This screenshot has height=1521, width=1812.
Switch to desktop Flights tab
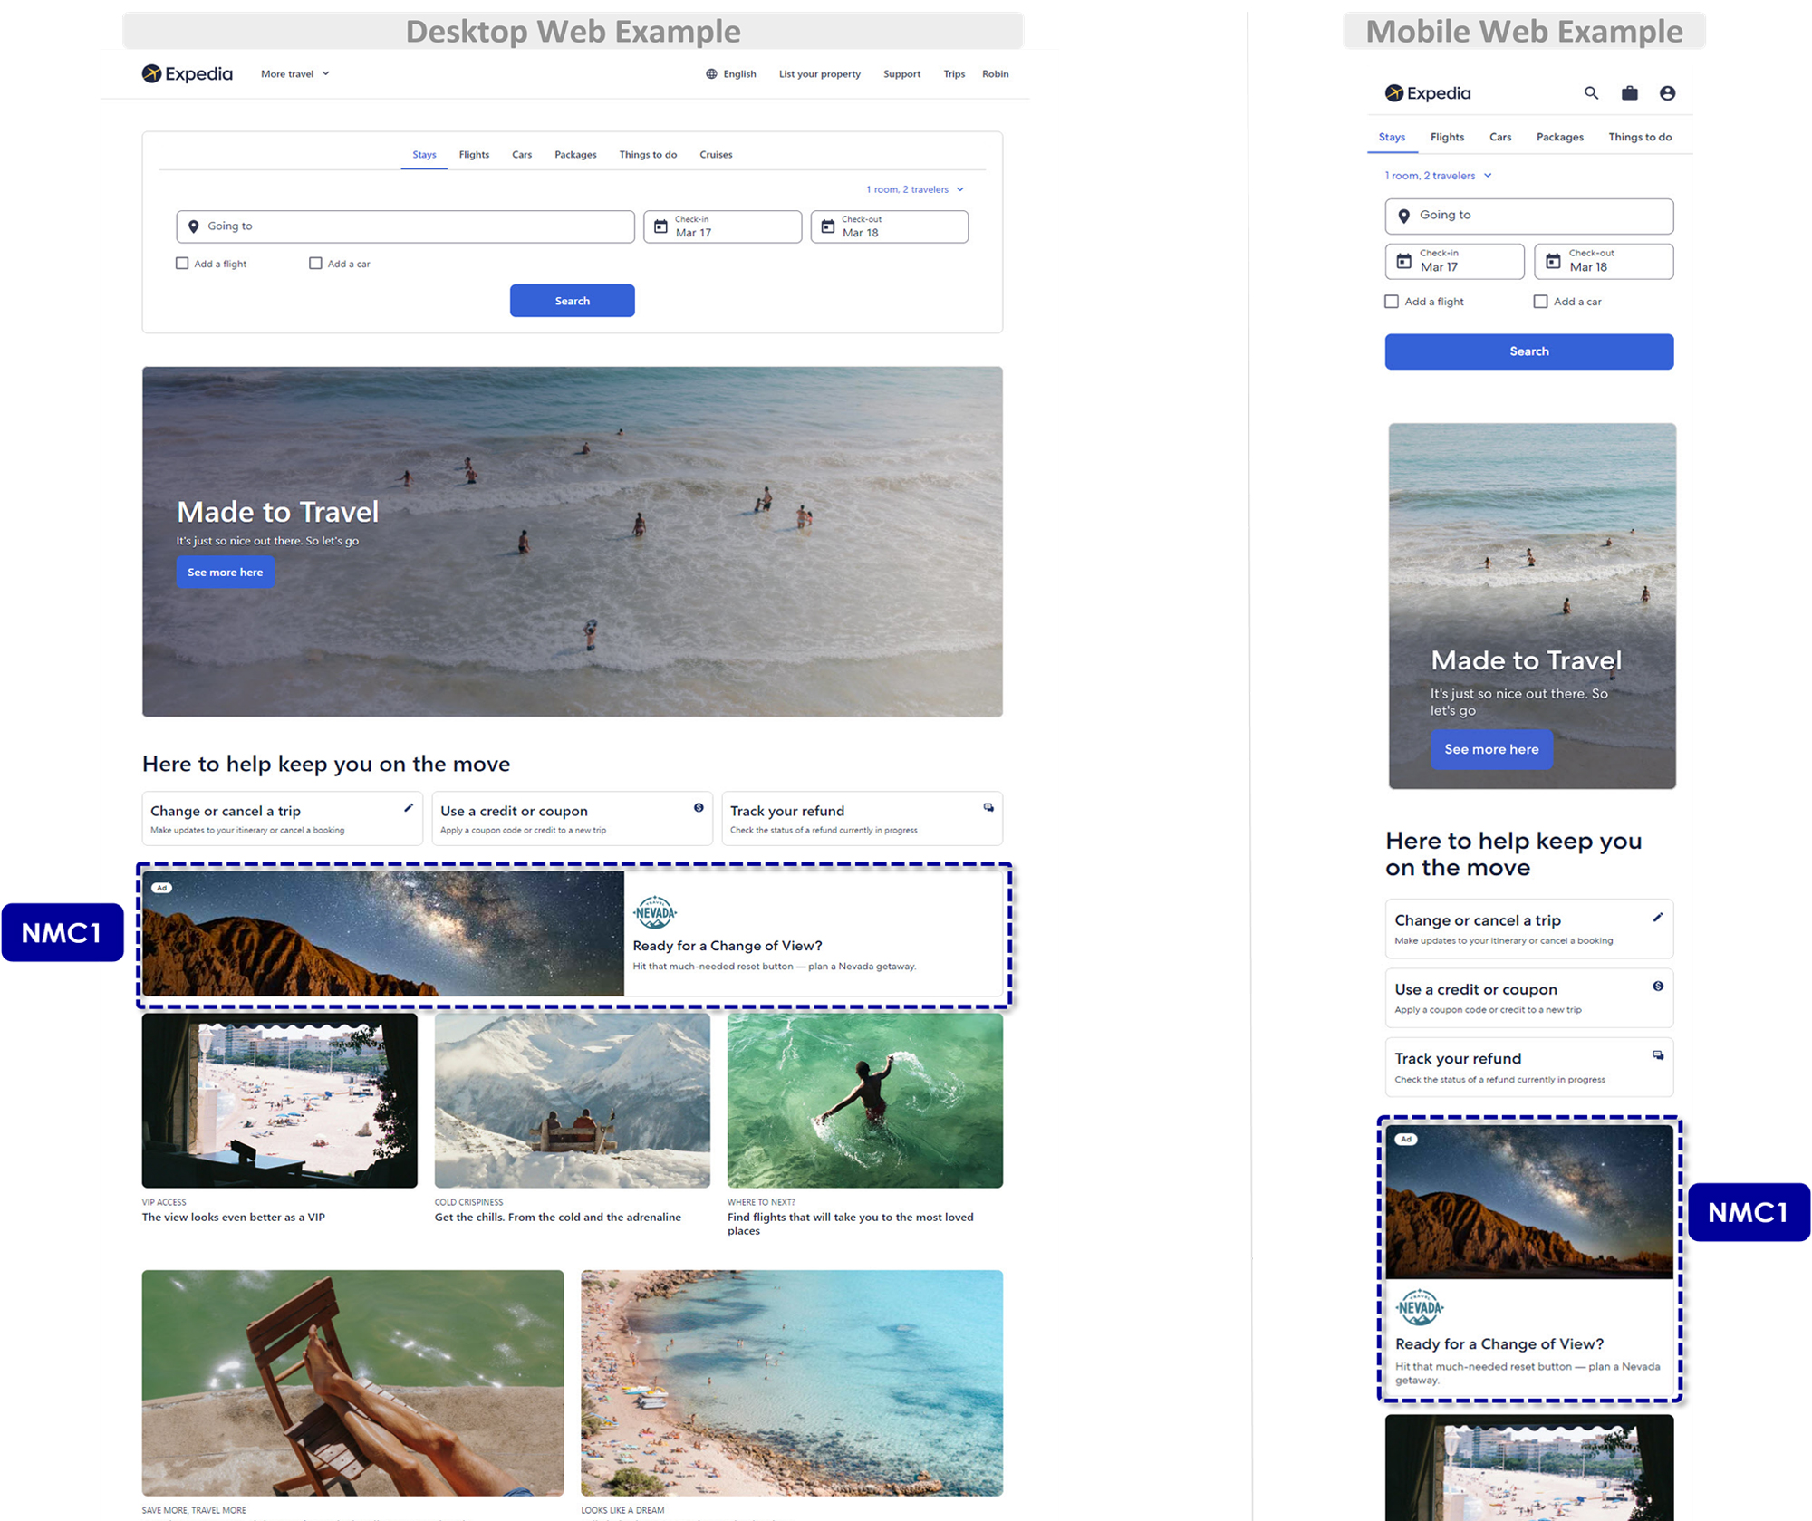pyautogui.click(x=474, y=155)
